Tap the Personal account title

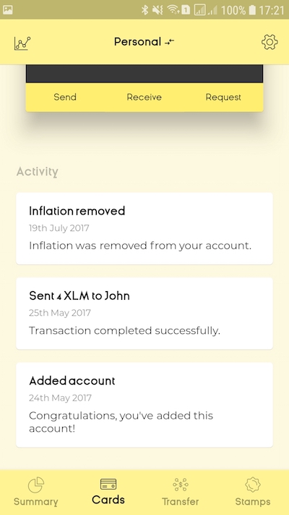[x=137, y=42]
